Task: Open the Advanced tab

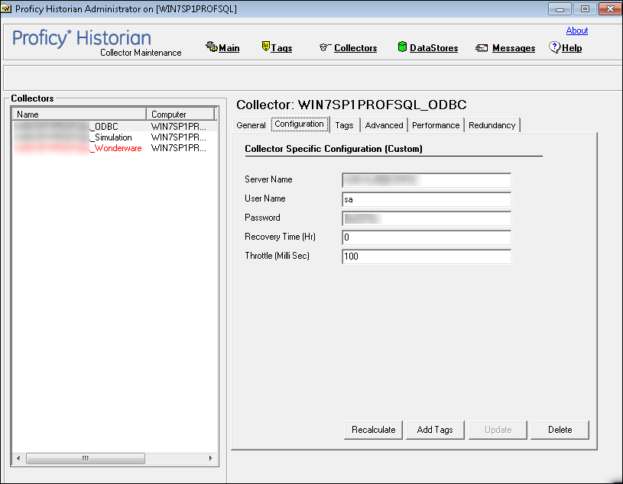Action: coord(384,125)
